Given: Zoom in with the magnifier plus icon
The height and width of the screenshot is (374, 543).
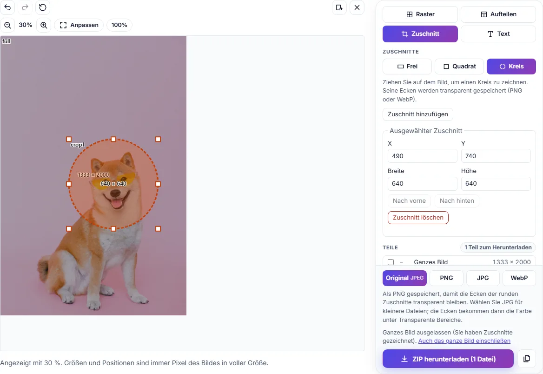Looking at the screenshot, I should [x=44, y=25].
